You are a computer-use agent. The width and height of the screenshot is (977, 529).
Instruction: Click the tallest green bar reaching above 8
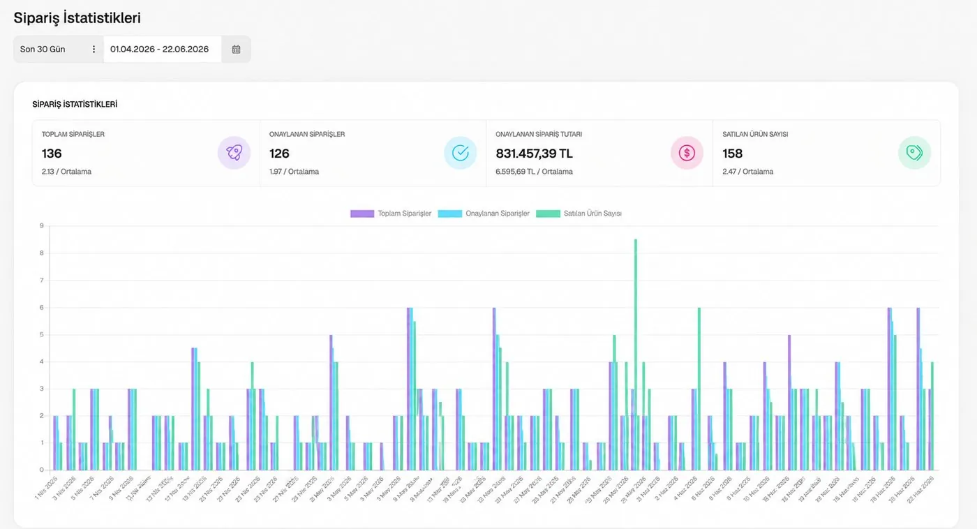[635, 355]
